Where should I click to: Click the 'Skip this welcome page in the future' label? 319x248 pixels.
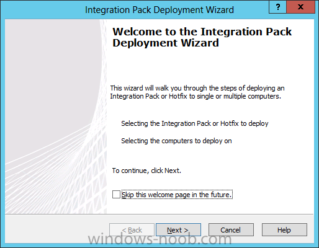[177, 195]
